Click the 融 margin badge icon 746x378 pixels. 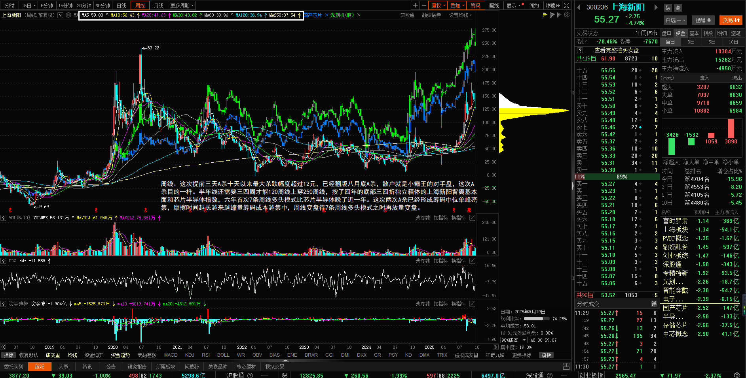(x=668, y=8)
